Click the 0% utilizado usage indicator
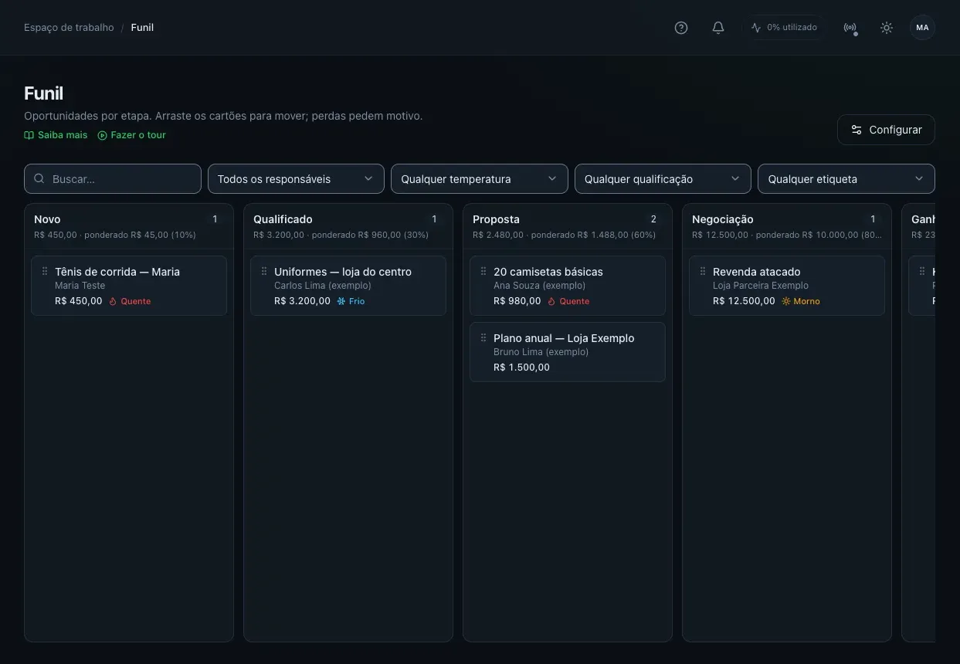Image resolution: width=960 pixels, height=664 pixels. click(784, 28)
